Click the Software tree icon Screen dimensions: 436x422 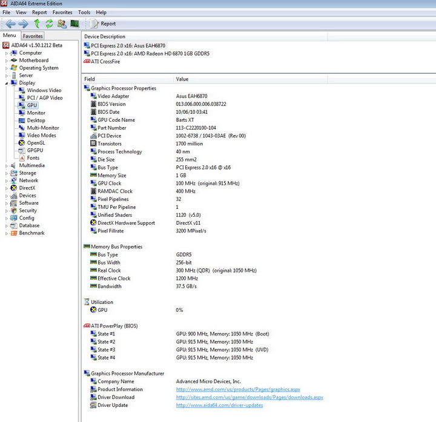tap(13, 203)
